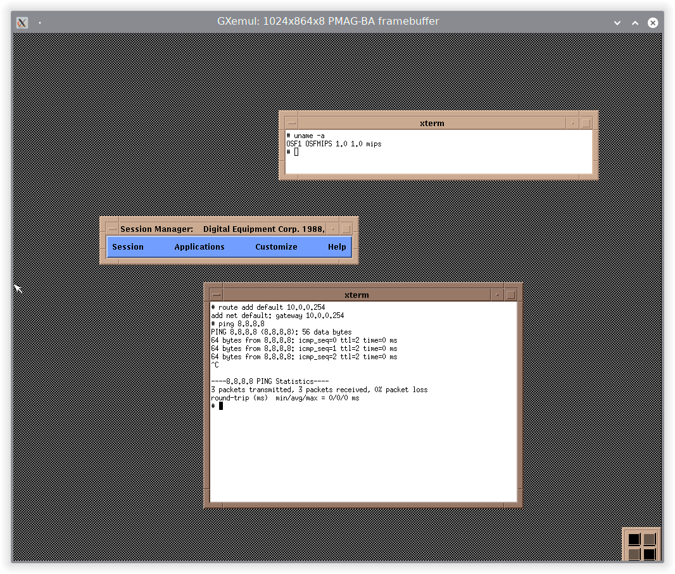Open the Applications menu in Session Manager
Image resolution: width=675 pixels, height=574 pixels.
coord(199,246)
